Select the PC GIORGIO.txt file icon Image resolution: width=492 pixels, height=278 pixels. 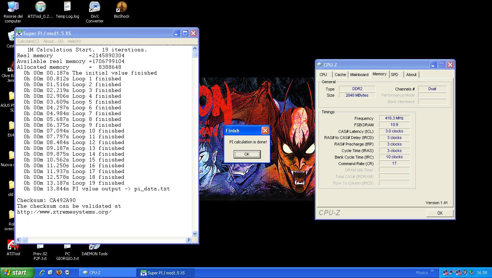click(67, 253)
